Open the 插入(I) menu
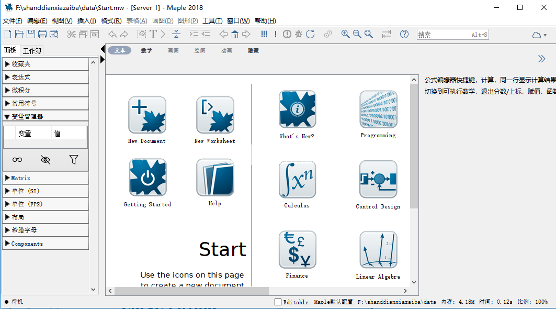 click(86, 21)
